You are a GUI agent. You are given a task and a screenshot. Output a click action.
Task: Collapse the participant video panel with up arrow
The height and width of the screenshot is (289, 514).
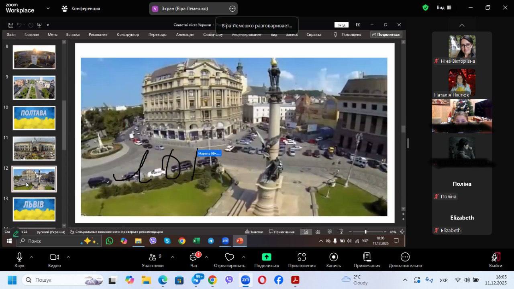[462, 25]
